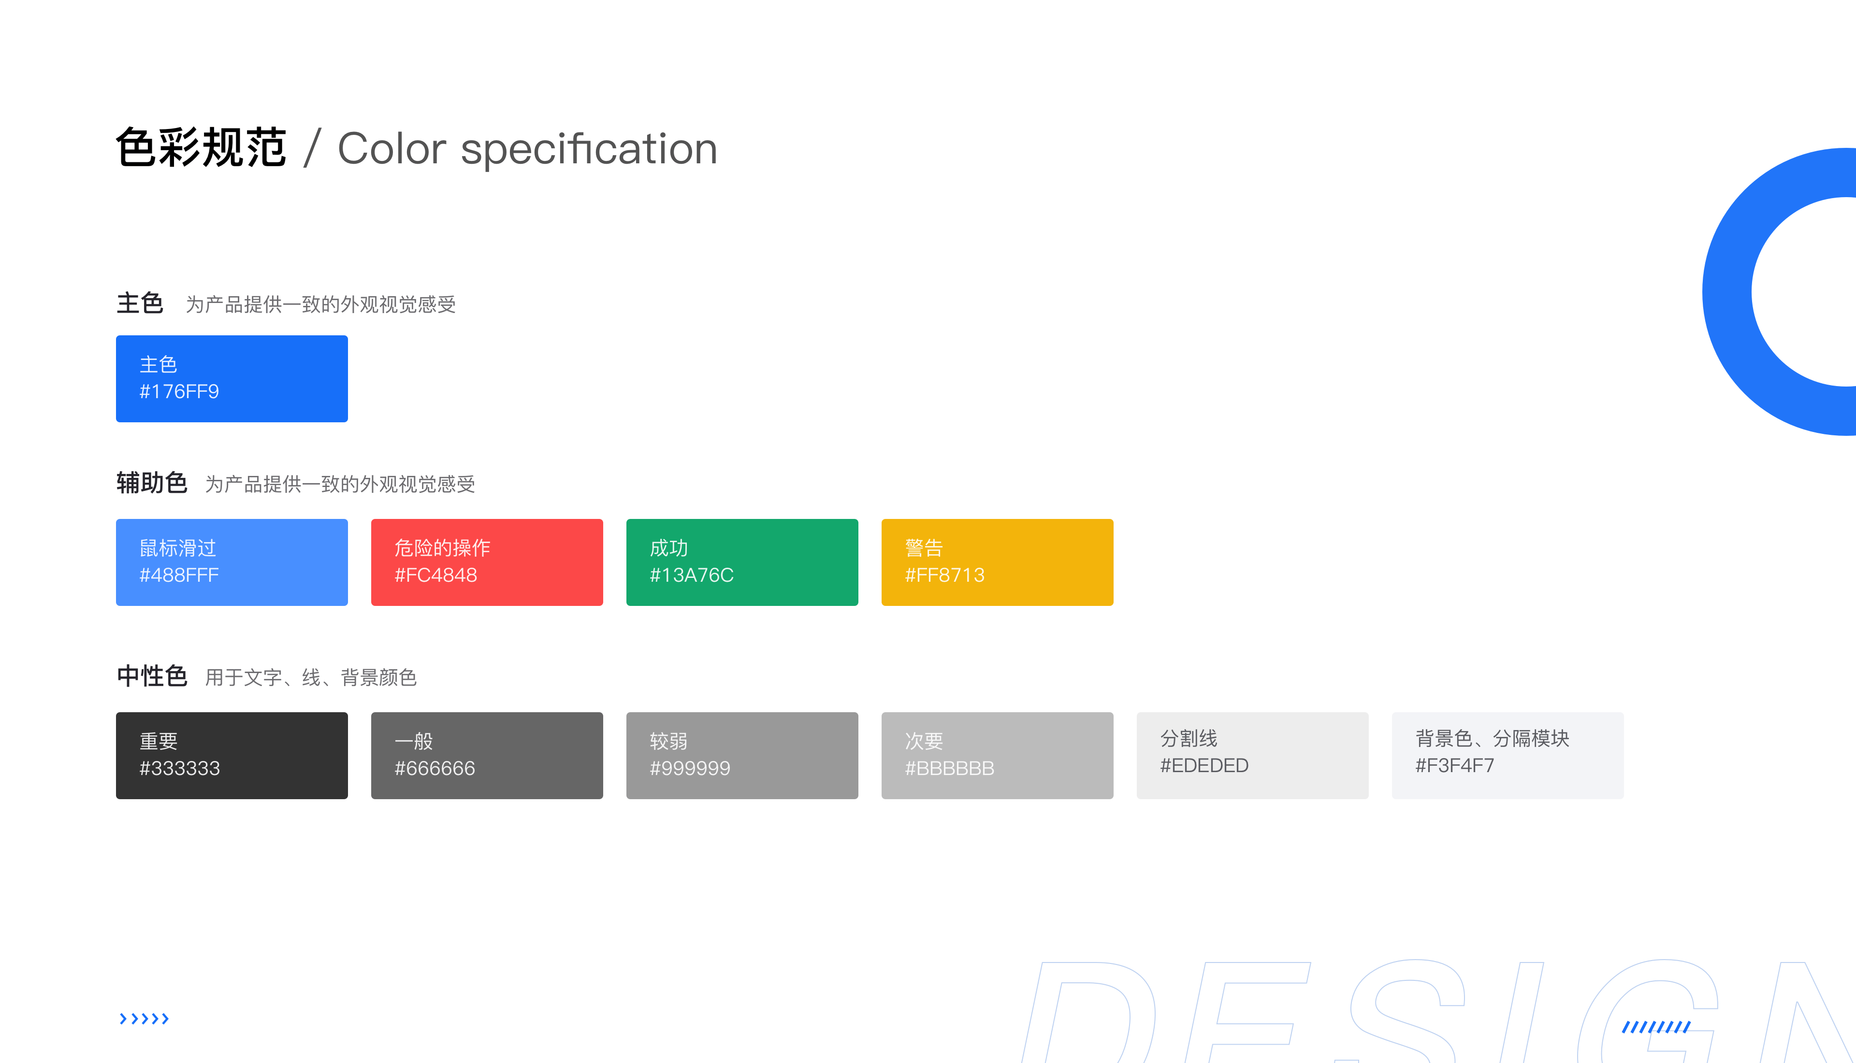Click the #EDEDED divider line swatch
1856x1063 pixels.
[1252, 756]
